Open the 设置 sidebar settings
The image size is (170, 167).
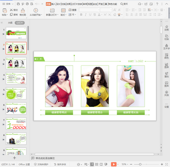(167, 105)
